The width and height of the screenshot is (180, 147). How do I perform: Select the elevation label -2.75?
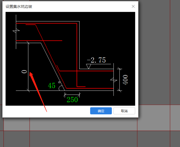click(96, 60)
